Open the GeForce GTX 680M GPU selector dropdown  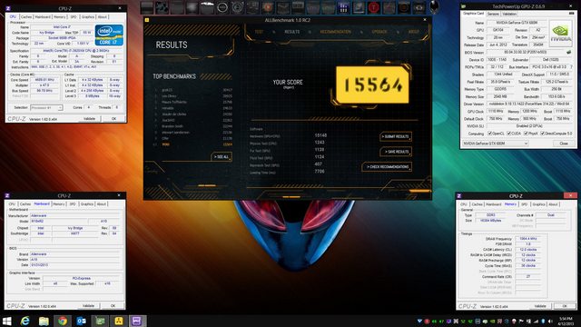coord(495,144)
